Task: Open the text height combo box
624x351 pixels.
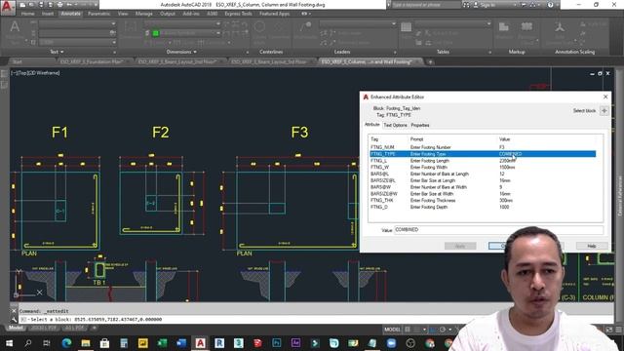Action: (x=77, y=42)
